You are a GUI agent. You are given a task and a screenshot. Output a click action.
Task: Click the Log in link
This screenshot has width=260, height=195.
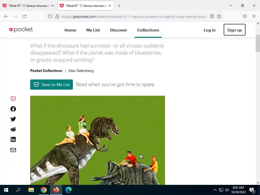pyautogui.click(x=209, y=30)
